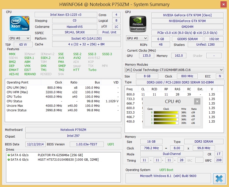Close the HWiNFO64 System Summary window

click(223, 4)
